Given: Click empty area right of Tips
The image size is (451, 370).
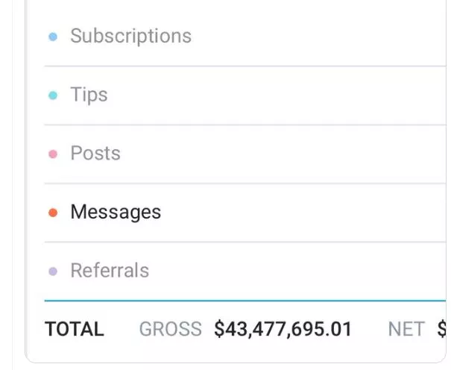Looking at the screenshot, I should click(x=298, y=95).
